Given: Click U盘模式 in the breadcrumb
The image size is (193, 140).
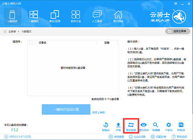Looking at the screenshot, I should [x=26, y=32].
